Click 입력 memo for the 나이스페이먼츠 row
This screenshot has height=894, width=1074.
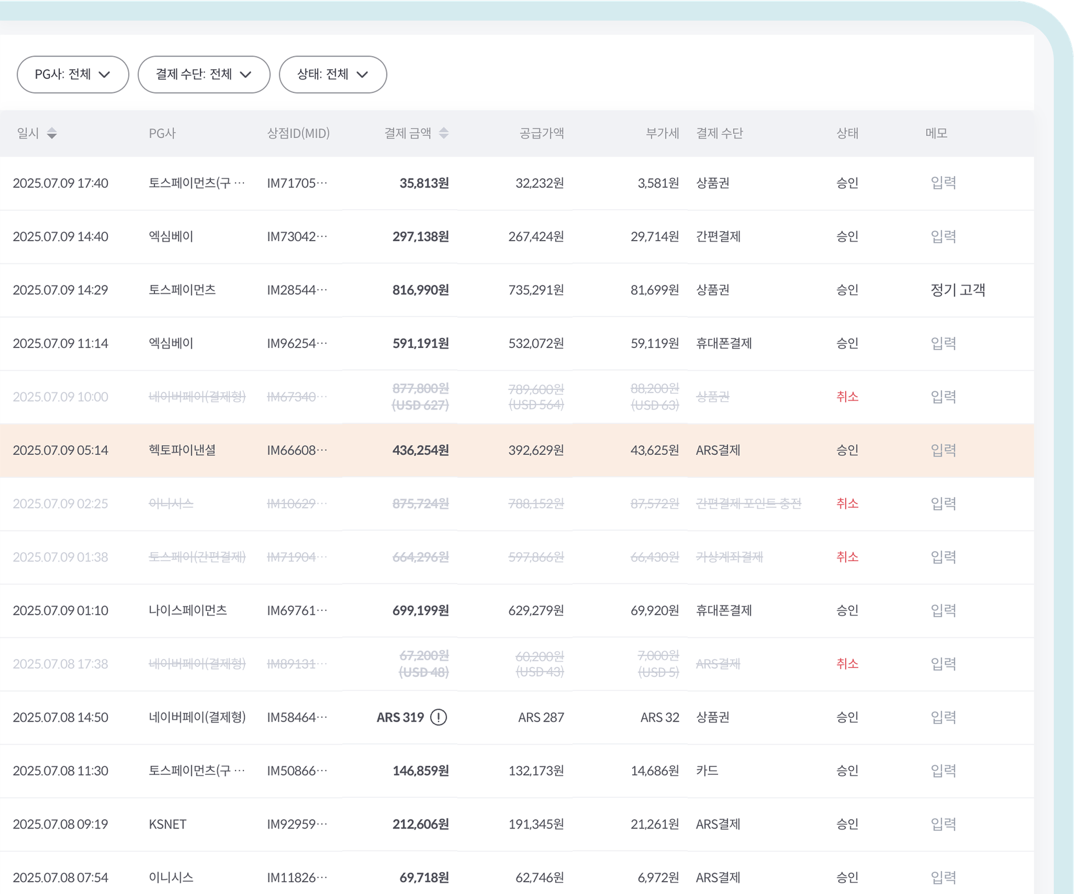[x=943, y=610]
